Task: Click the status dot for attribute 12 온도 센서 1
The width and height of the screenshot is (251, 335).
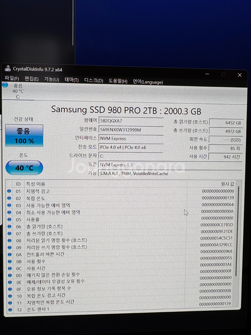Action: click(x=10, y=309)
